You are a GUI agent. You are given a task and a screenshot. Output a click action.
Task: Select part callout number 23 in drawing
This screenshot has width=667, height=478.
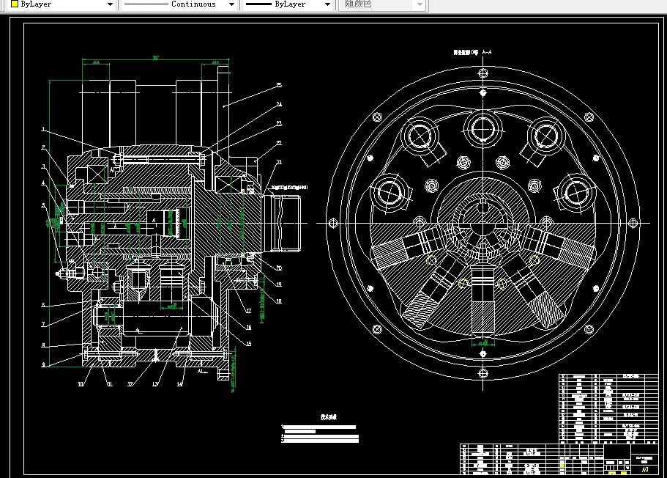[279, 124]
